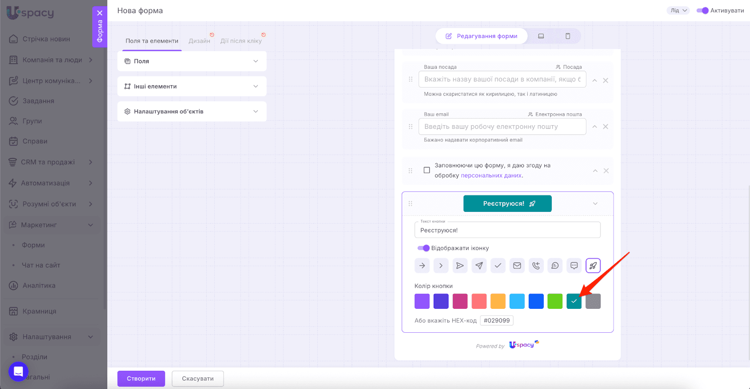Screen dimensions: 750x389
Task: Switch to the Дизайн tab
Action: coord(199,41)
